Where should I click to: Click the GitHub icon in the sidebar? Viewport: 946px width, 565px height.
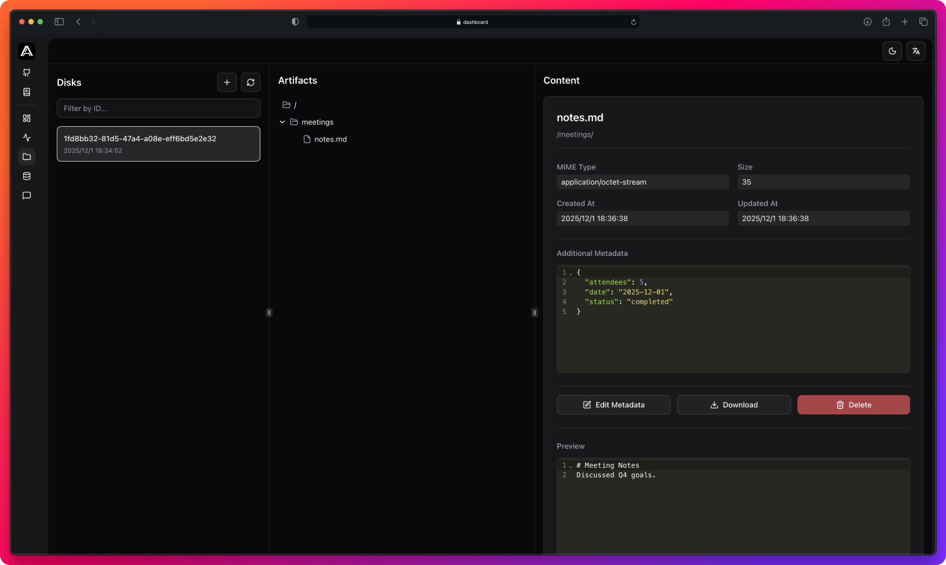pos(27,73)
